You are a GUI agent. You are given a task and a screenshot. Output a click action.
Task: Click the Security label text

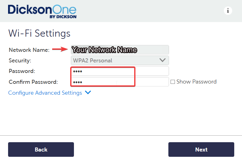(20, 61)
